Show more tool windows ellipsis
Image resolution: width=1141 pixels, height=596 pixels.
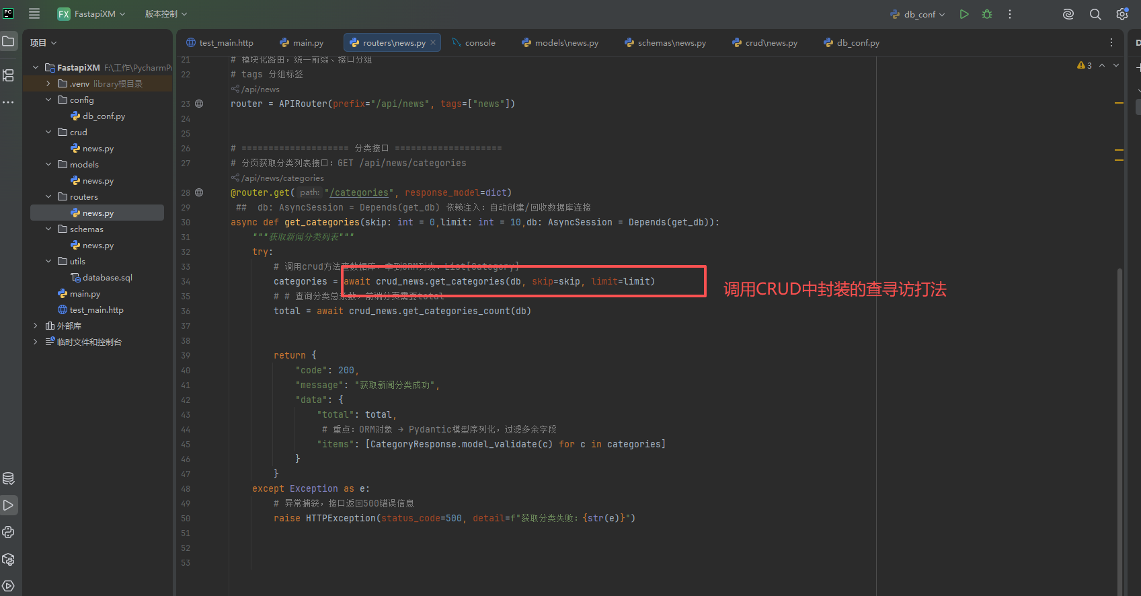[x=9, y=102]
